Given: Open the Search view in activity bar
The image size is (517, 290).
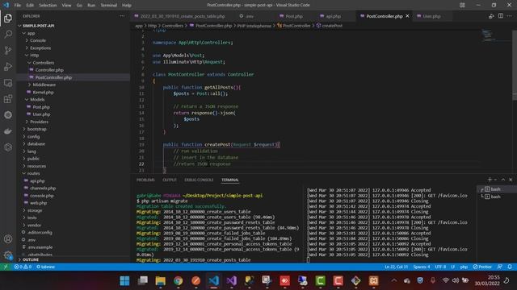Looking at the screenshot, I should [x=8, y=34].
